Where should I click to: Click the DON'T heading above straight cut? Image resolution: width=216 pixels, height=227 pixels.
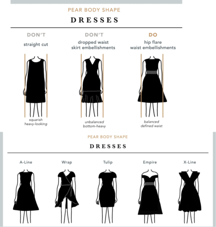coord(36,35)
